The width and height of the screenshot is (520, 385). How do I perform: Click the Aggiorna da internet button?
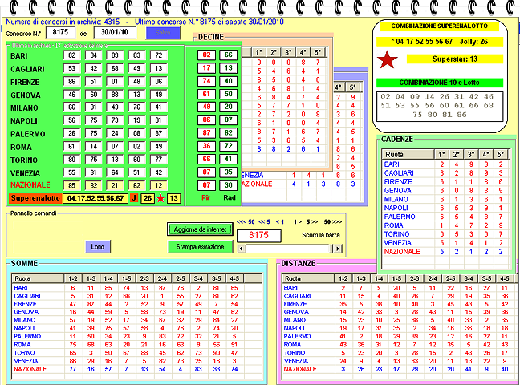pyautogui.click(x=200, y=229)
